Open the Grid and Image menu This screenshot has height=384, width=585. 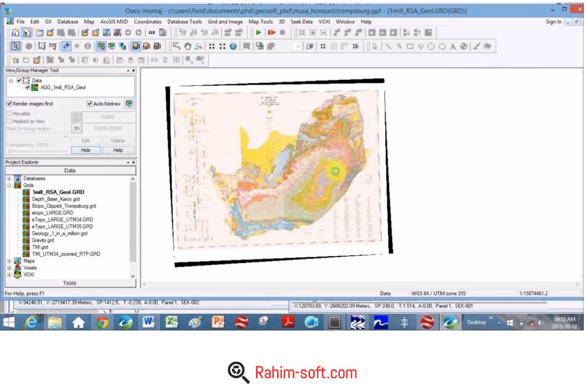(225, 22)
